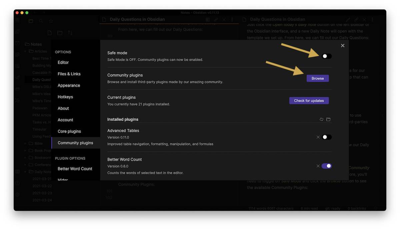Change the file sort order
400x229 pixels.
(70, 33)
